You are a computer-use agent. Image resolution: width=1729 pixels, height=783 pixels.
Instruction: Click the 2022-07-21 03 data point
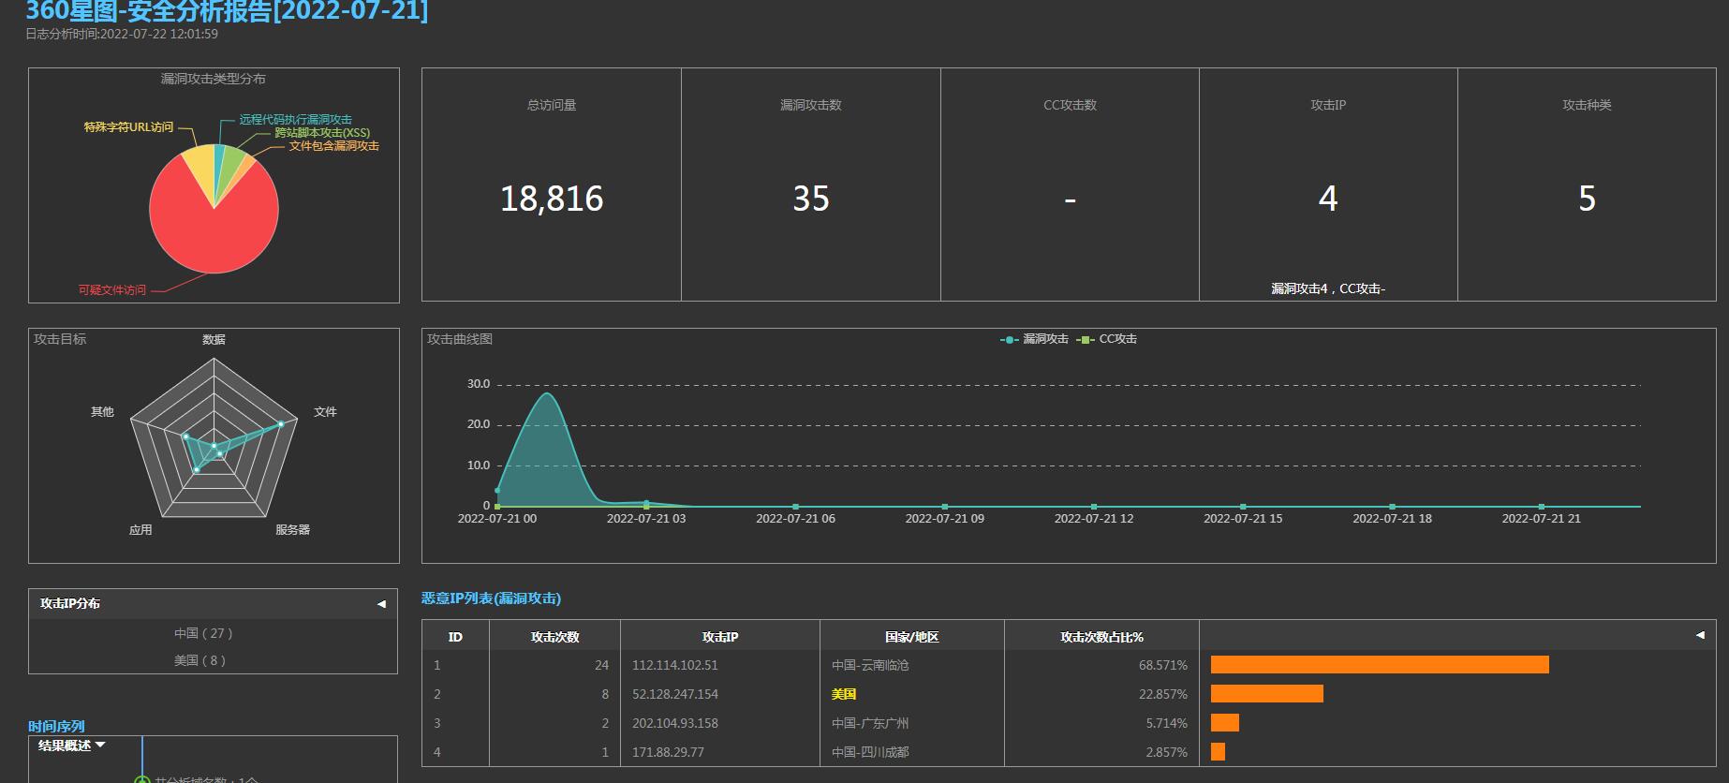646,504
